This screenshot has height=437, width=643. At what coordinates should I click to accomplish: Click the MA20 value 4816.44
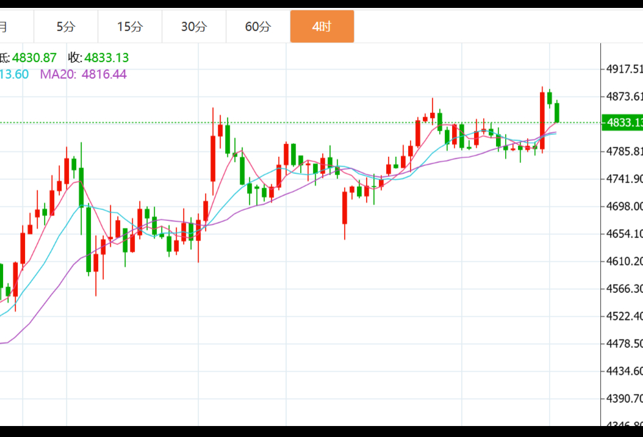104,74
